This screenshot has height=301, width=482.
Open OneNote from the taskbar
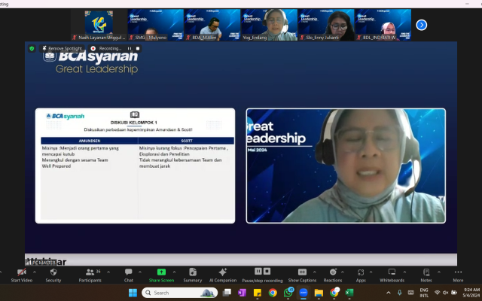[x=242, y=293]
